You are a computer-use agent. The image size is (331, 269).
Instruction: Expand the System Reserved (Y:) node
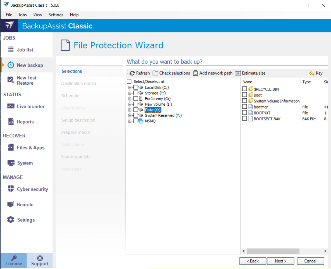130,115
